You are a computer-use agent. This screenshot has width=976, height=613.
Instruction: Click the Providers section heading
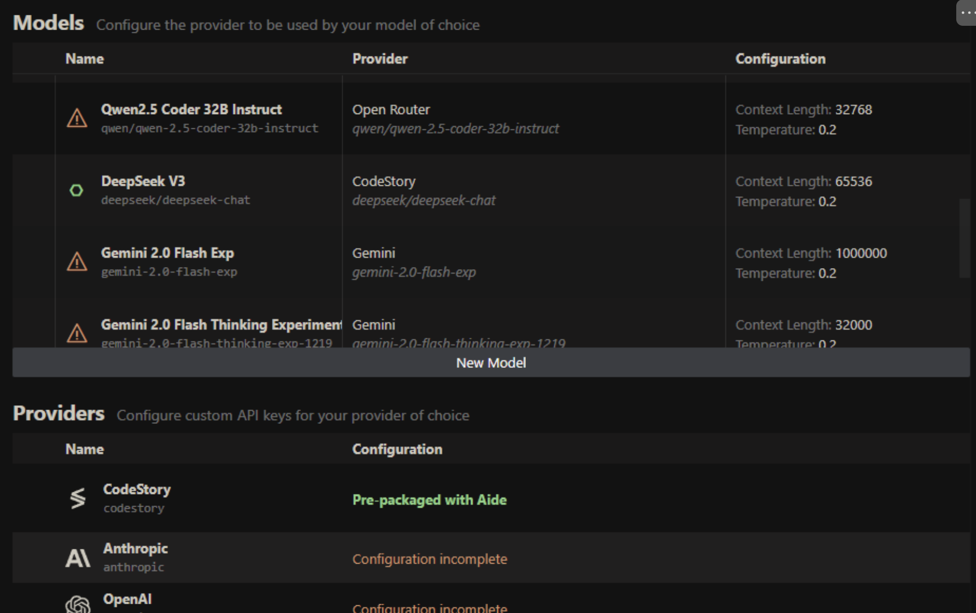click(58, 413)
